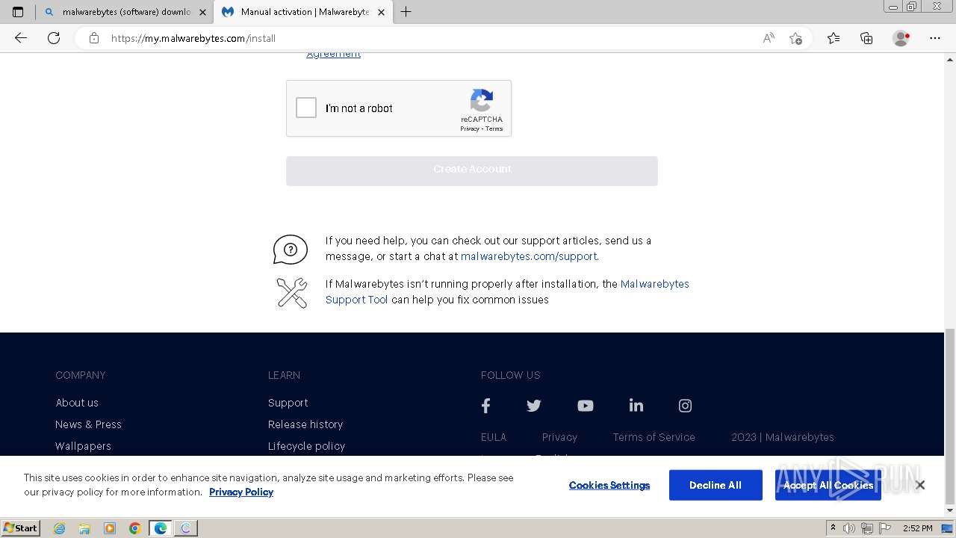Select Microsoft Edge taskbar button
Image resolution: width=956 pixels, height=538 pixels.
pyautogui.click(x=160, y=528)
